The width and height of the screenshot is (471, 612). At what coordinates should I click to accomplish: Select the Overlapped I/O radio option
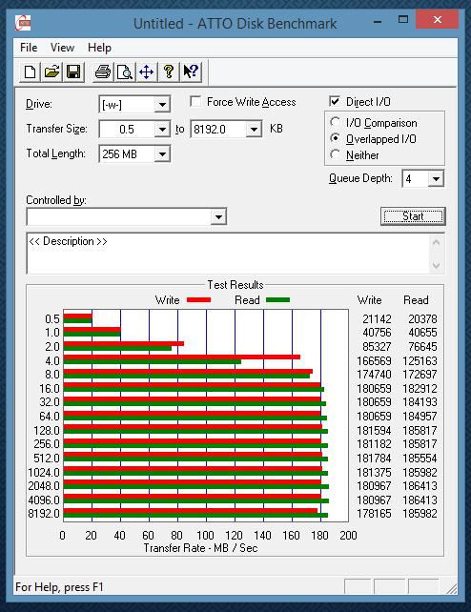click(x=335, y=138)
